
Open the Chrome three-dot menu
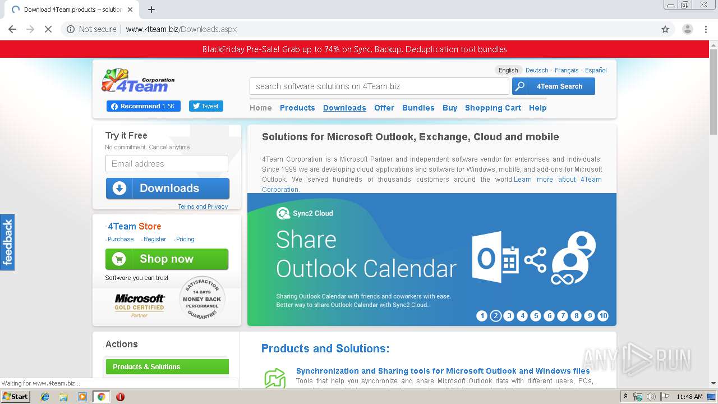pyautogui.click(x=706, y=29)
